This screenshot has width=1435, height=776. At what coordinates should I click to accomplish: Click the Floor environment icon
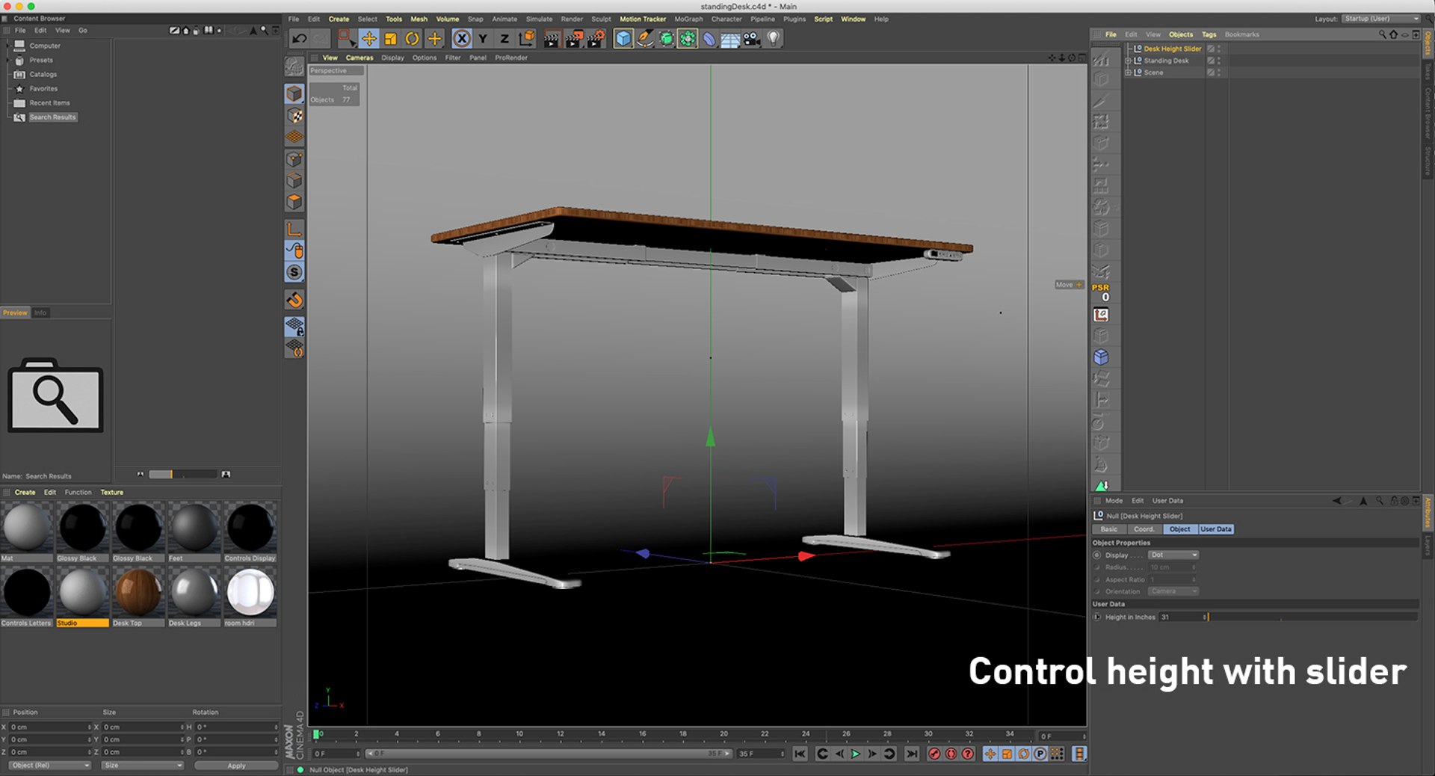point(730,39)
